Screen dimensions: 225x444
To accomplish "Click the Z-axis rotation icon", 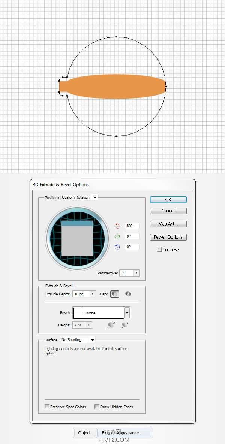I will point(117,247).
